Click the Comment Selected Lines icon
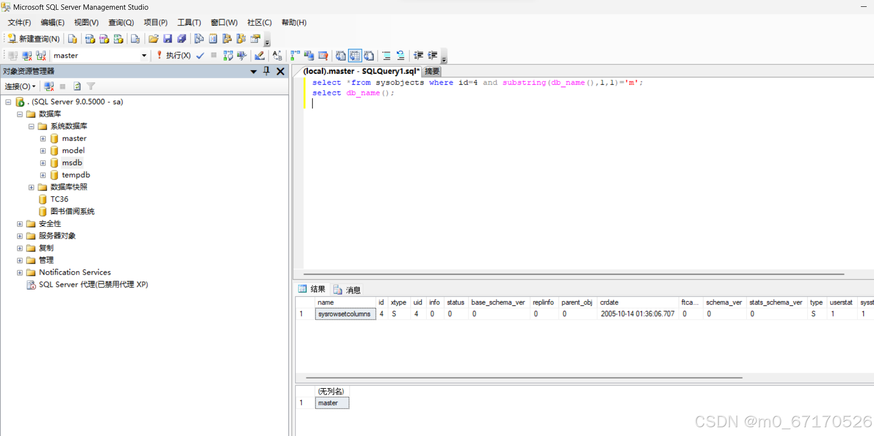874x436 pixels. tap(386, 56)
